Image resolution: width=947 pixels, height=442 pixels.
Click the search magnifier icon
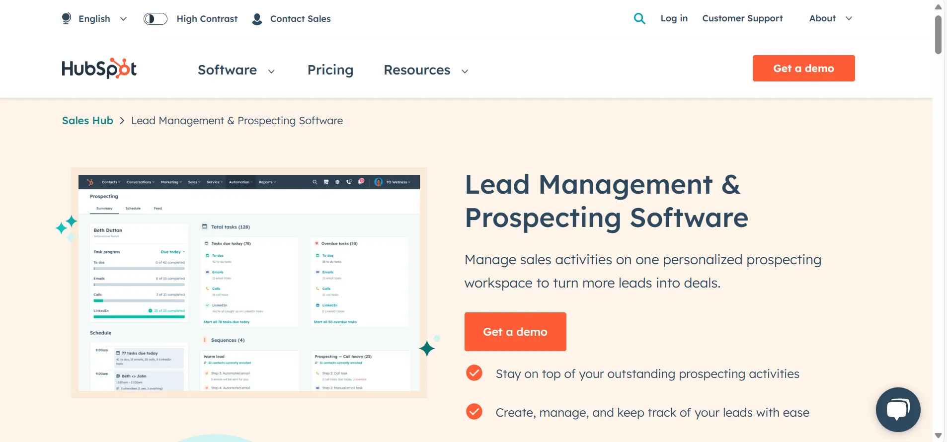[639, 19]
